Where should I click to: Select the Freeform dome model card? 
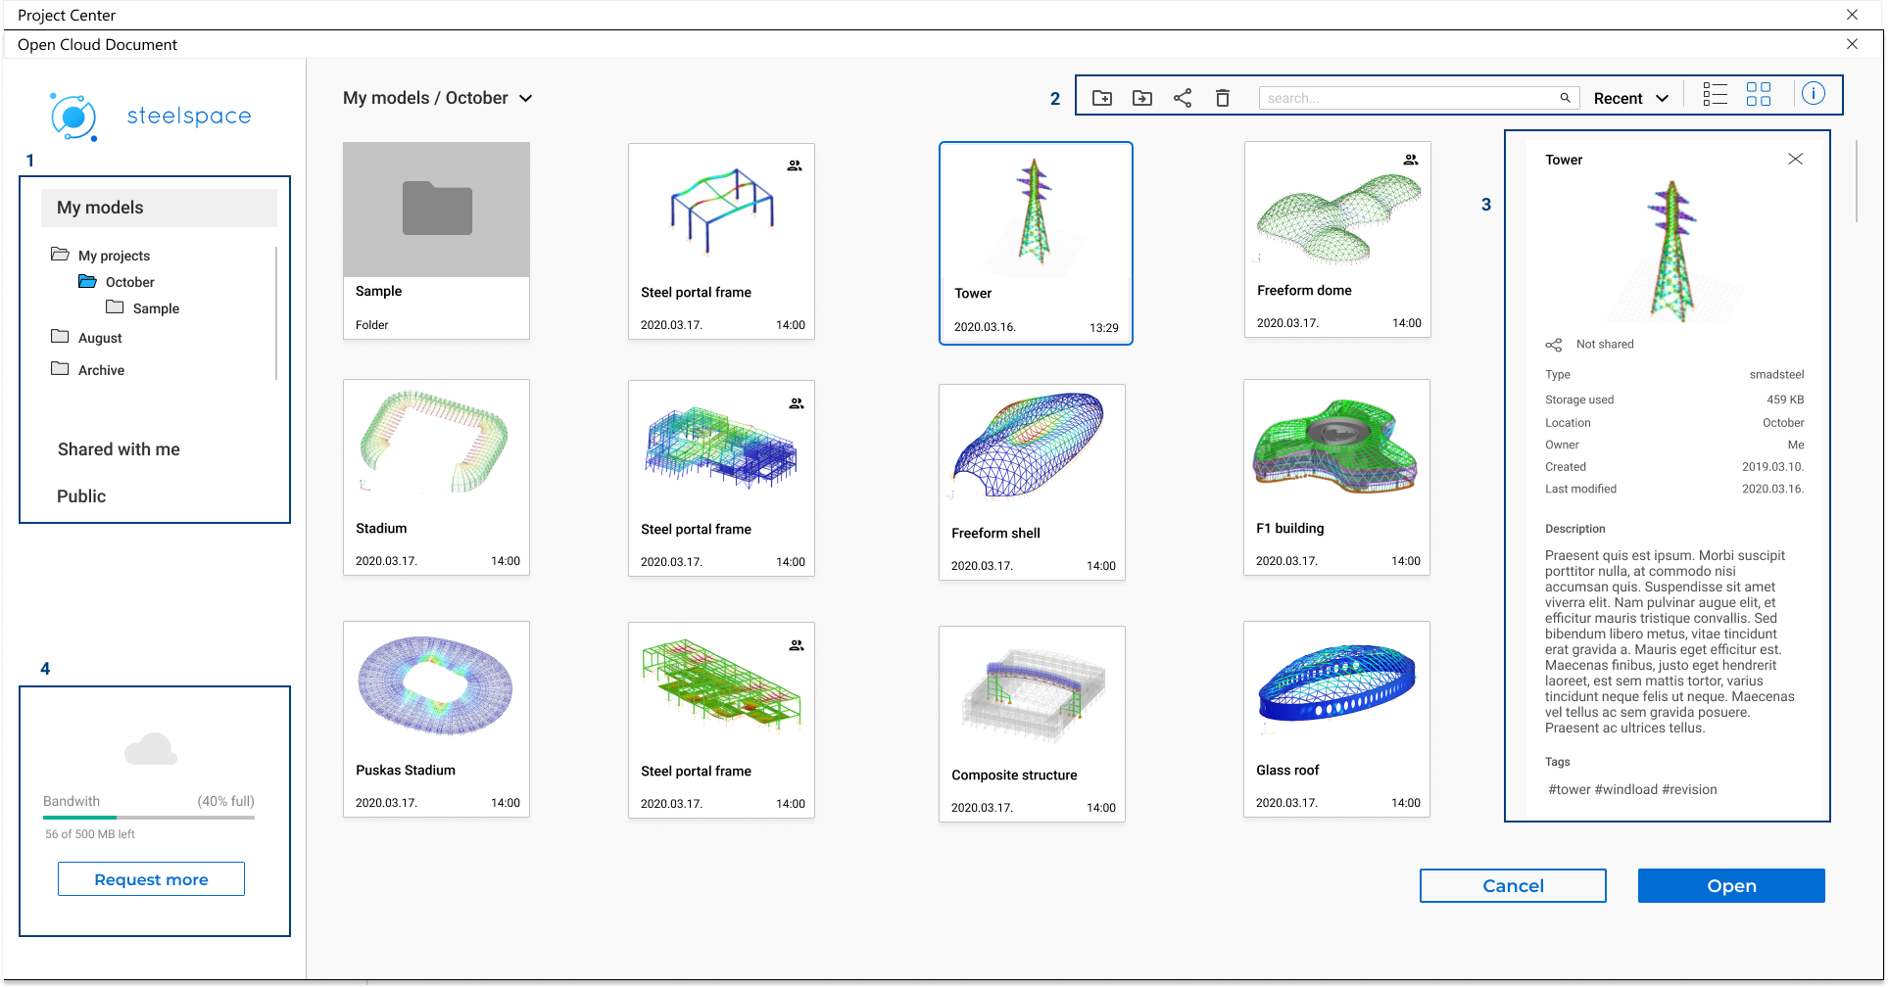pyautogui.click(x=1337, y=240)
